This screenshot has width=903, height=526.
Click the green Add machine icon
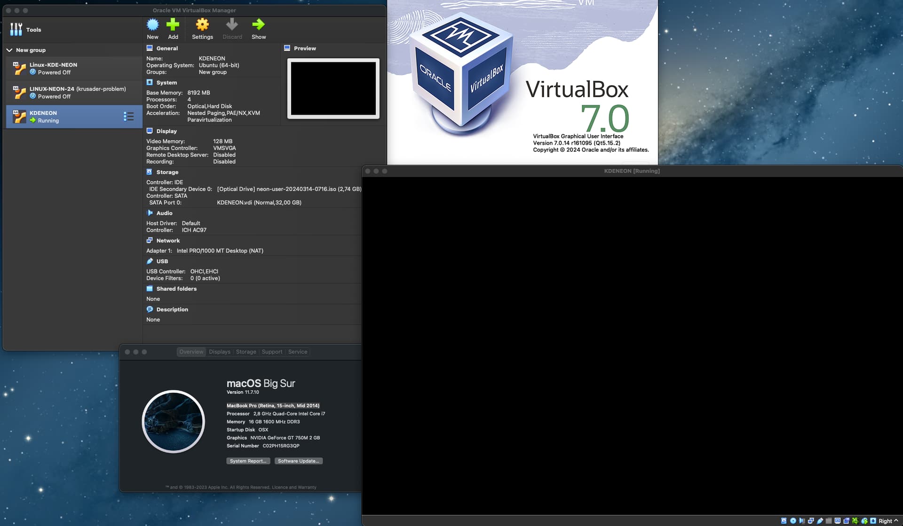173,25
